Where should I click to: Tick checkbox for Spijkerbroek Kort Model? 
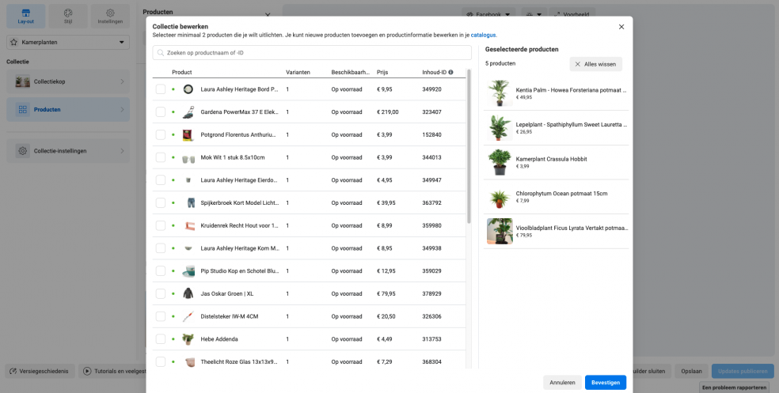click(161, 203)
